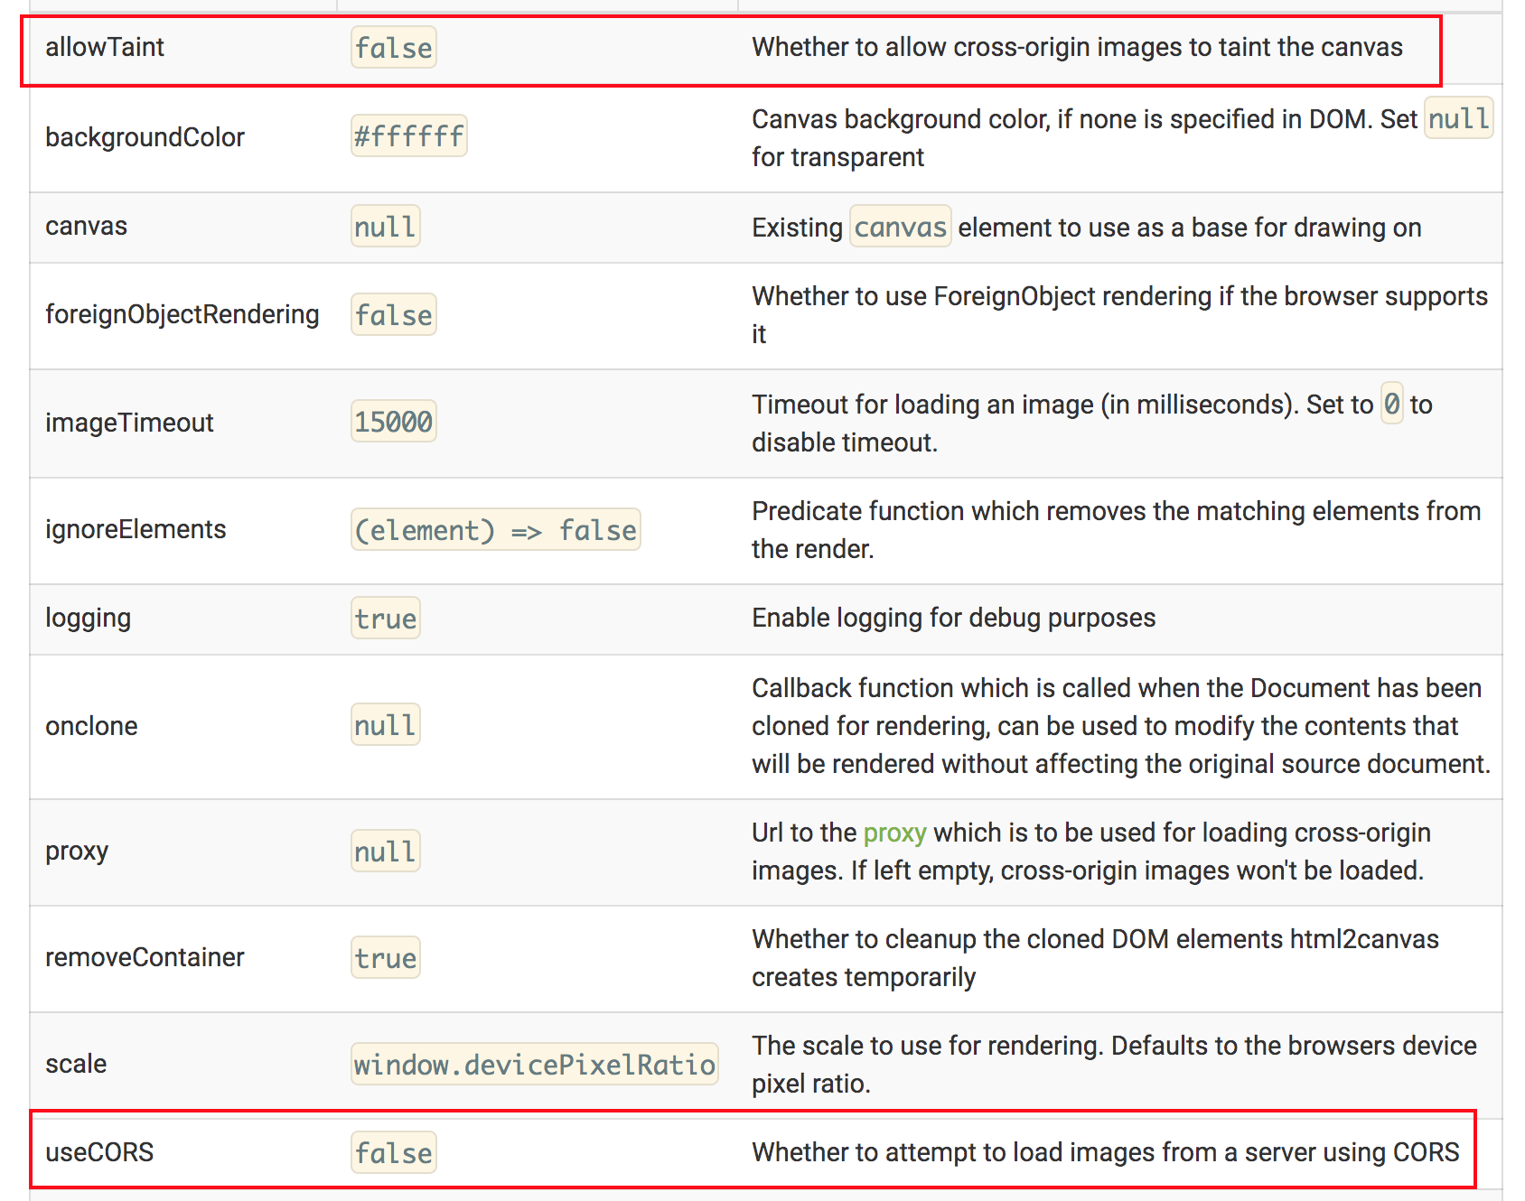Click the foreignObjectRendering option name
Viewport: 1525px width, 1201px height.
182,314
